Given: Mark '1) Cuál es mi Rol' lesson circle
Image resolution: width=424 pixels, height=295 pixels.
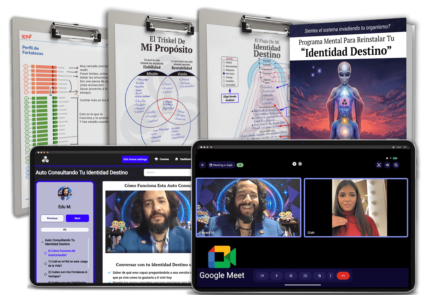Looking at the screenshot, I should [46, 264].
